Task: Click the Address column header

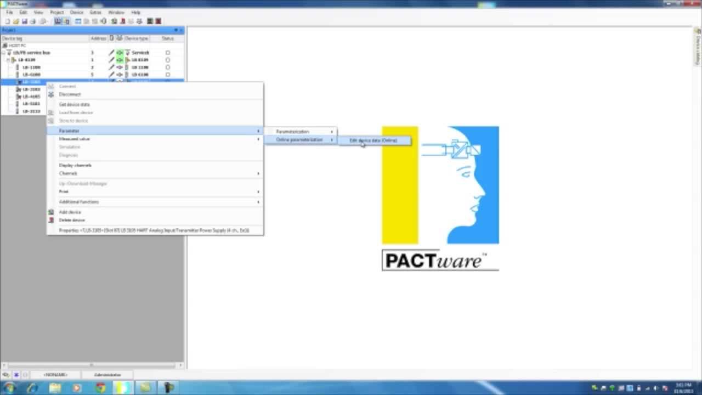Action: click(99, 38)
